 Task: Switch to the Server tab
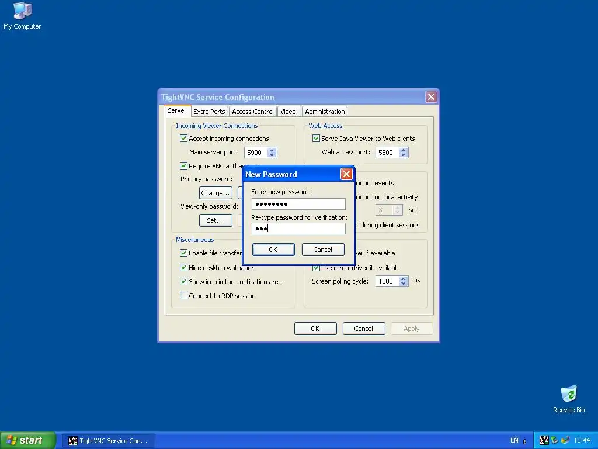click(177, 110)
